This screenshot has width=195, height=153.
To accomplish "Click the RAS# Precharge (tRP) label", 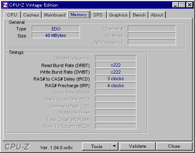I will (67, 86).
